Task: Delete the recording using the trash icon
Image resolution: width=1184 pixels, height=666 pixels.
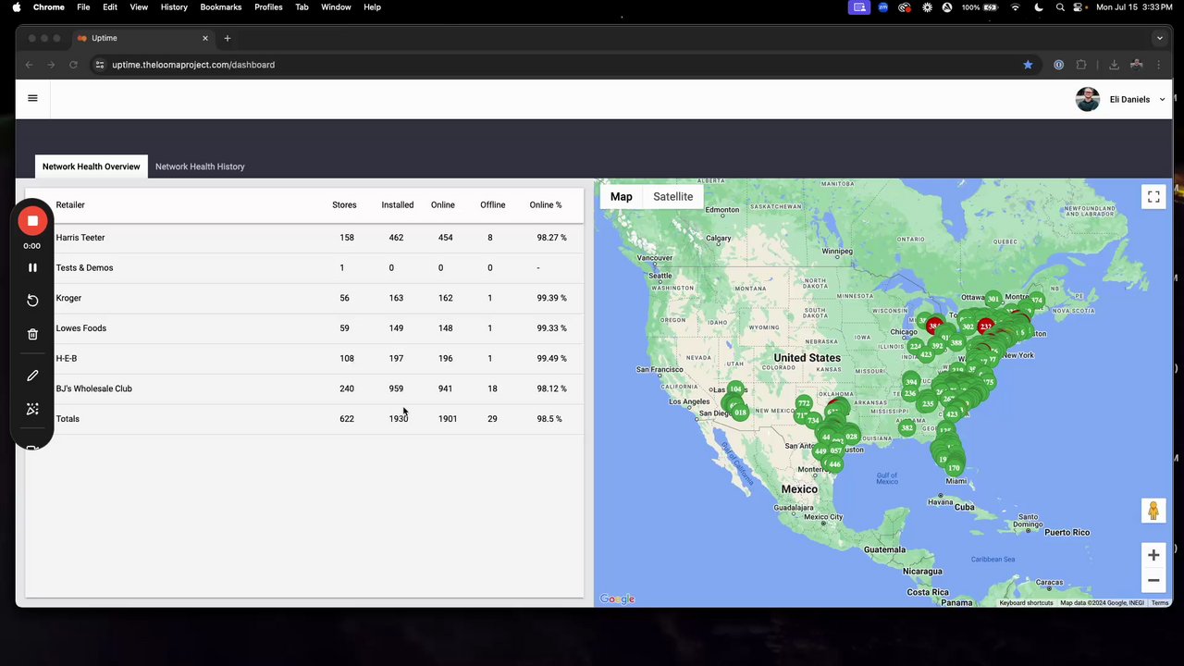Action: tap(32, 334)
